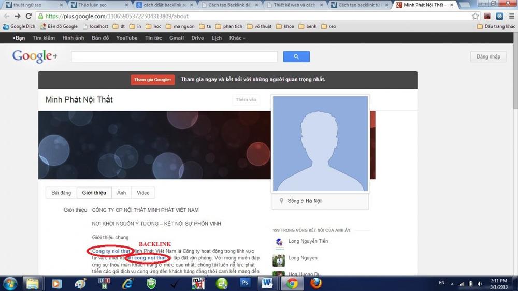Close the 'thuật ngữ seo' tab
Viewport: 518px width, 291px height.
pyautogui.click(x=62, y=5)
